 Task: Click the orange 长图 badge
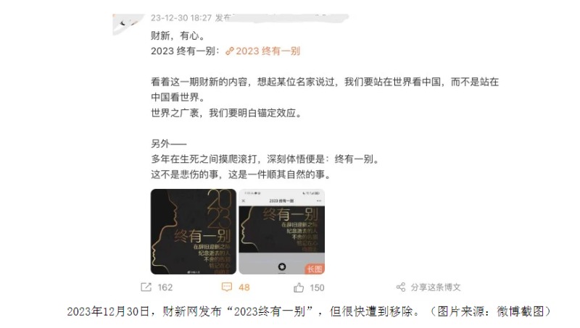click(315, 269)
